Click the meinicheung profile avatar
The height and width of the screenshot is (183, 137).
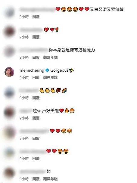click(9, 72)
